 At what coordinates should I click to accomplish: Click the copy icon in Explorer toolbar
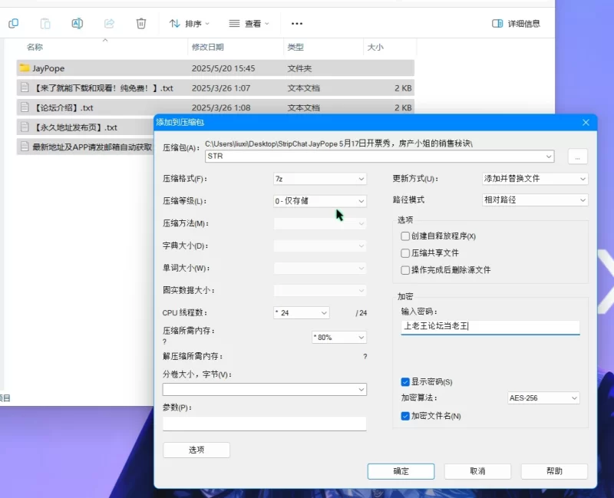(x=13, y=24)
